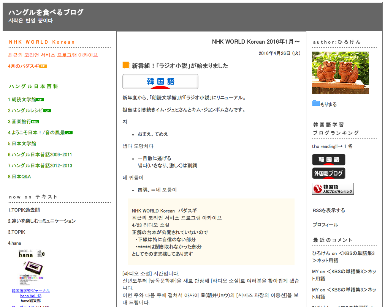Click the 韓国語学習 ブログランキング heading
The image size is (385, 307).
point(336,129)
